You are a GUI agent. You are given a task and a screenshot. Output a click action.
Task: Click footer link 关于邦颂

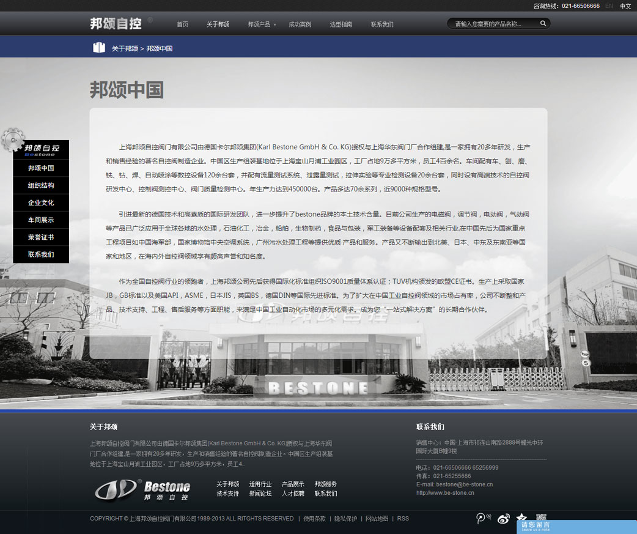tap(228, 484)
